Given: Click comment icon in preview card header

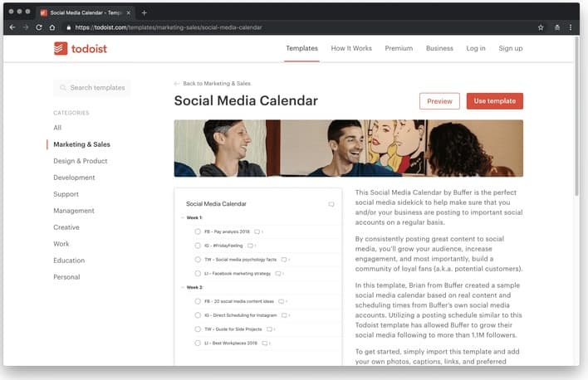Looking at the screenshot, I should 331,204.
